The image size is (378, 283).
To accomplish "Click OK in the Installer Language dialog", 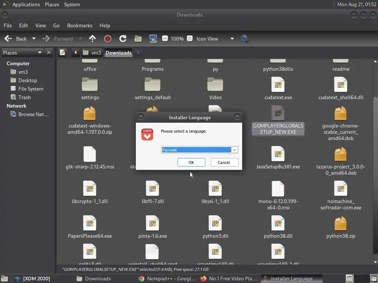I will [x=191, y=163].
